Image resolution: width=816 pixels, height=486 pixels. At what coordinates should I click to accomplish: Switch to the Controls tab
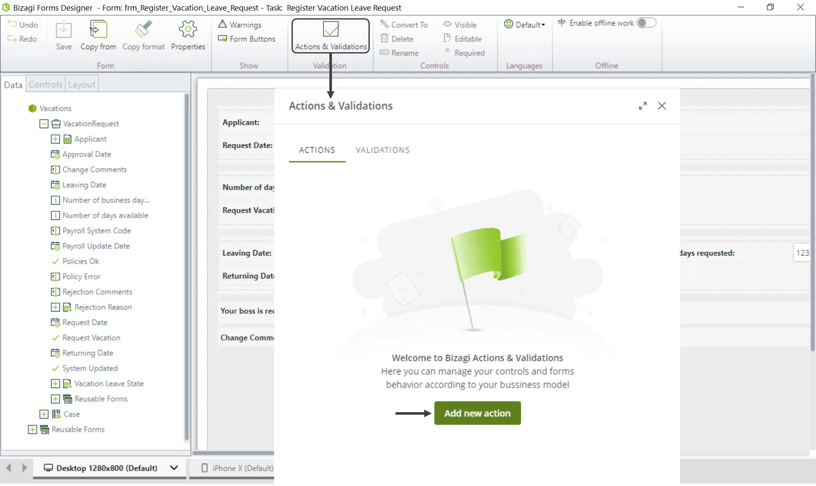[45, 85]
